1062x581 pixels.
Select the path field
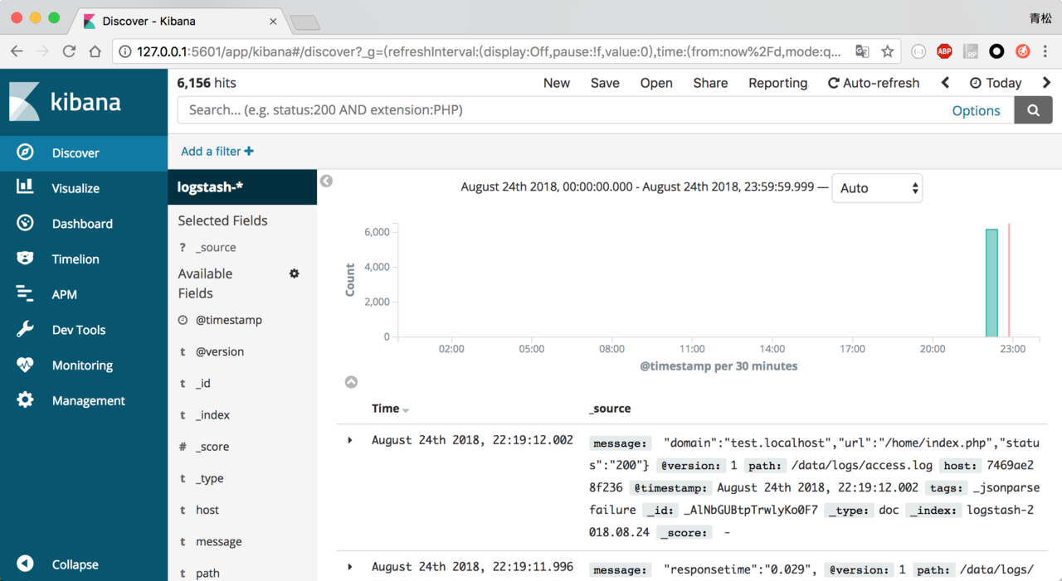pyautogui.click(x=207, y=573)
